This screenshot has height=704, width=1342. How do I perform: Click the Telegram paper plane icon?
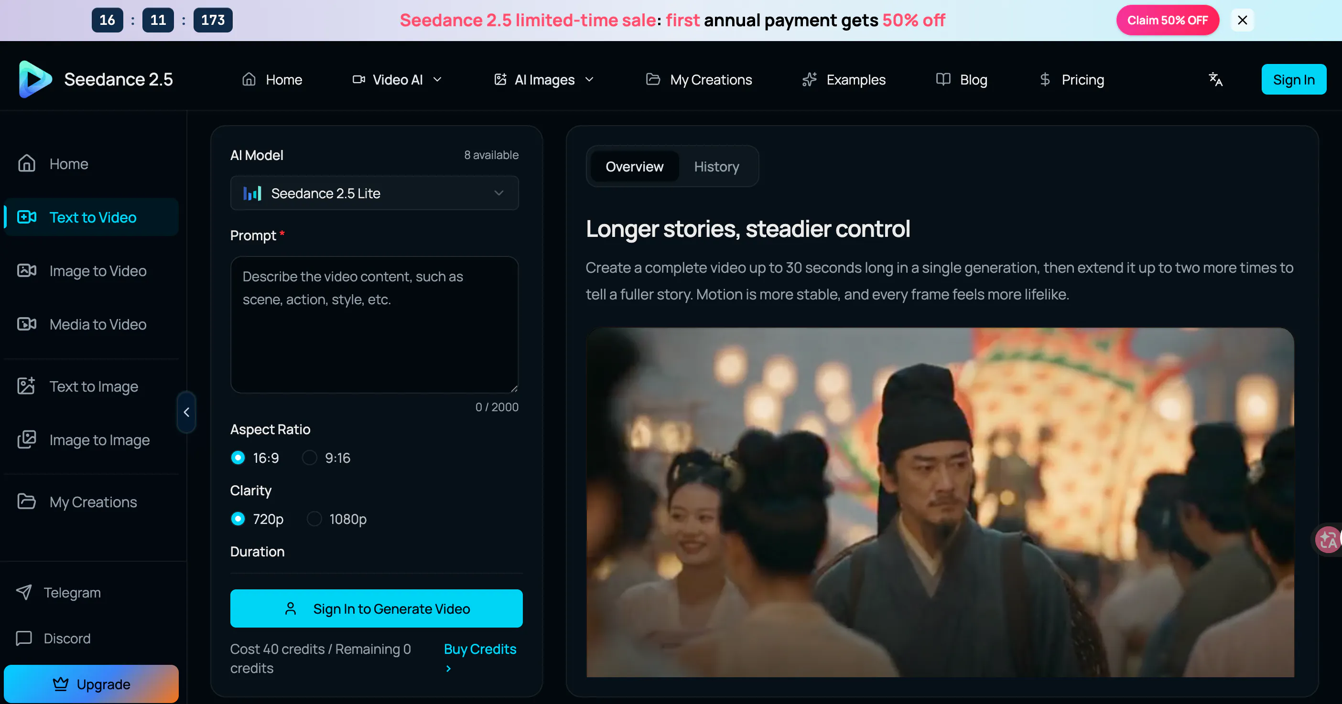click(24, 592)
